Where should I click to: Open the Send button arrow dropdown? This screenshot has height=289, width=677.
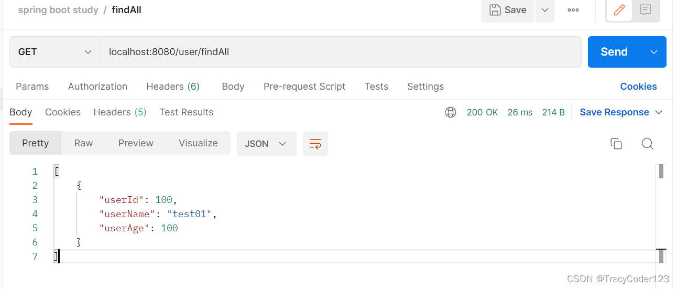click(653, 52)
